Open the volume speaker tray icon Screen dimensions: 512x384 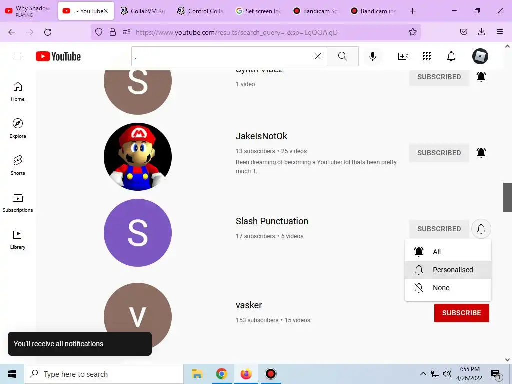pos(447,374)
